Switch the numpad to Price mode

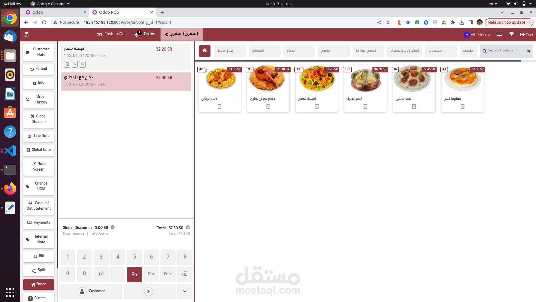point(168,274)
